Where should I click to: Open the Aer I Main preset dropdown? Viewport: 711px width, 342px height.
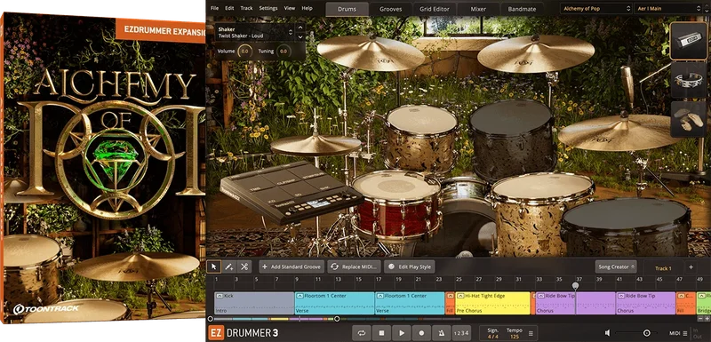(669, 9)
